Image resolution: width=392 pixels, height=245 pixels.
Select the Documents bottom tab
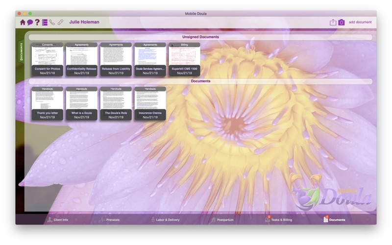pyautogui.click(x=334, y=220)
